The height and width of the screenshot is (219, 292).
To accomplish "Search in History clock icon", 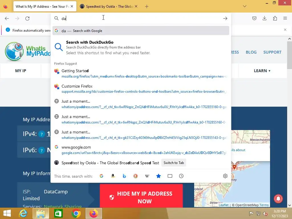I will 181,176.
